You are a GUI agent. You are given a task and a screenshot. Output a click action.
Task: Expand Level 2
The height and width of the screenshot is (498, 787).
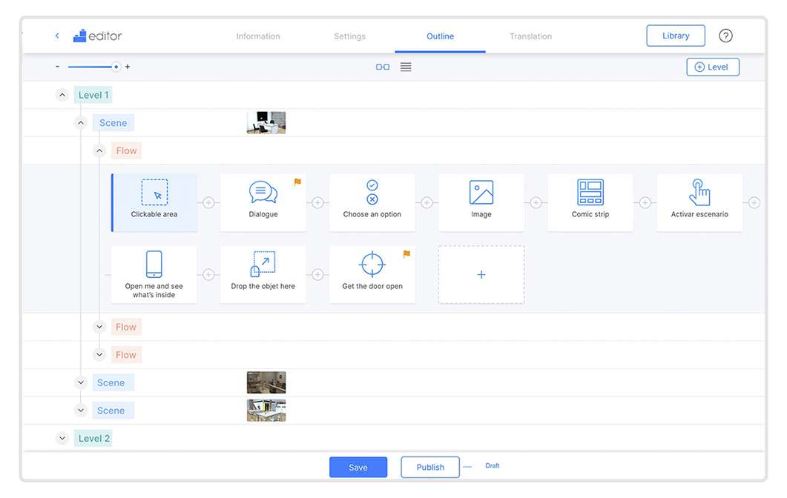coord(62,438)
